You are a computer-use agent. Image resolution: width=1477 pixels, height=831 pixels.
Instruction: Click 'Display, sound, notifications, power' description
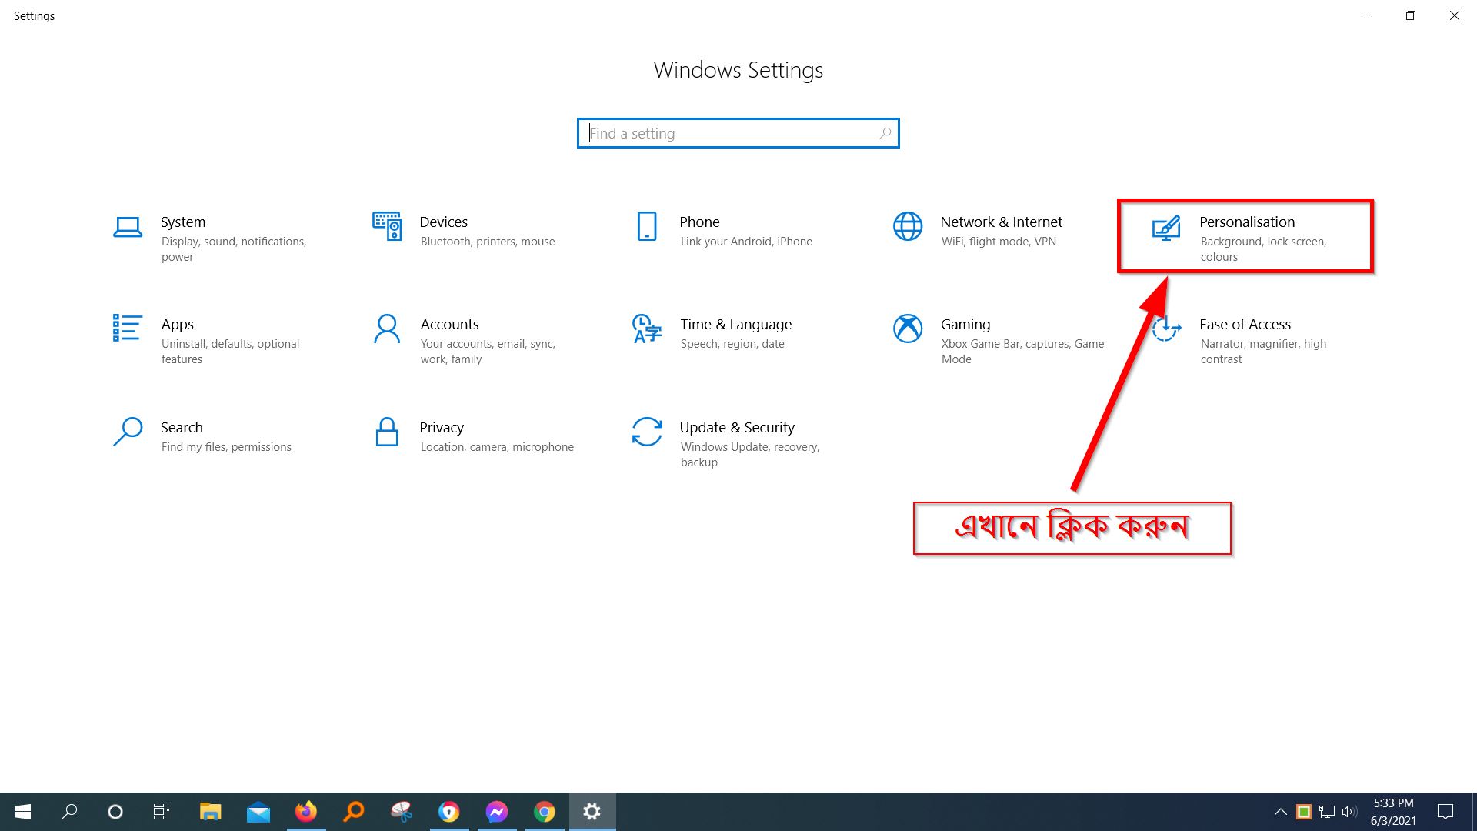pyautogui.click(x=234, y=249)
